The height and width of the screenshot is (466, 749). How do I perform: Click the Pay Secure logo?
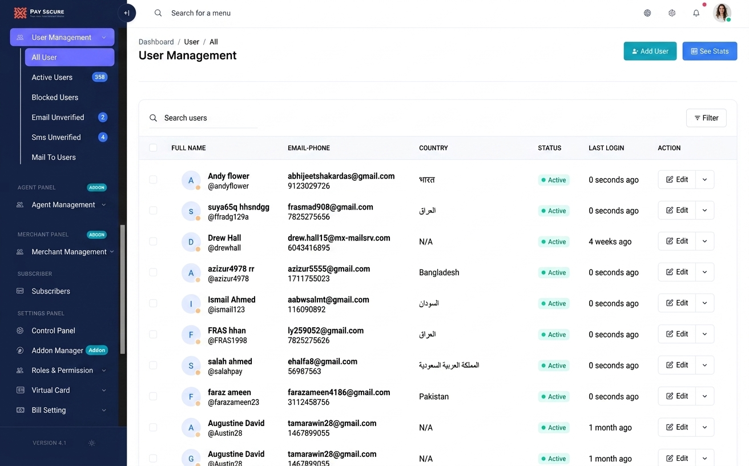pyautogui.click(x=39, y=13)
